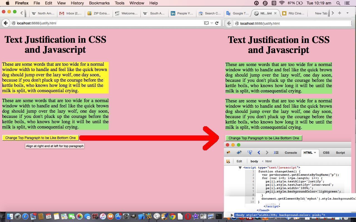
Task: Open the Firefox menu in menu bar
Action: coord(22,3)
